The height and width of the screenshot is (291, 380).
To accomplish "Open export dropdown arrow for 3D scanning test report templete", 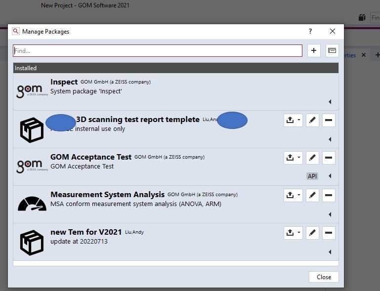I will [299, 120].
